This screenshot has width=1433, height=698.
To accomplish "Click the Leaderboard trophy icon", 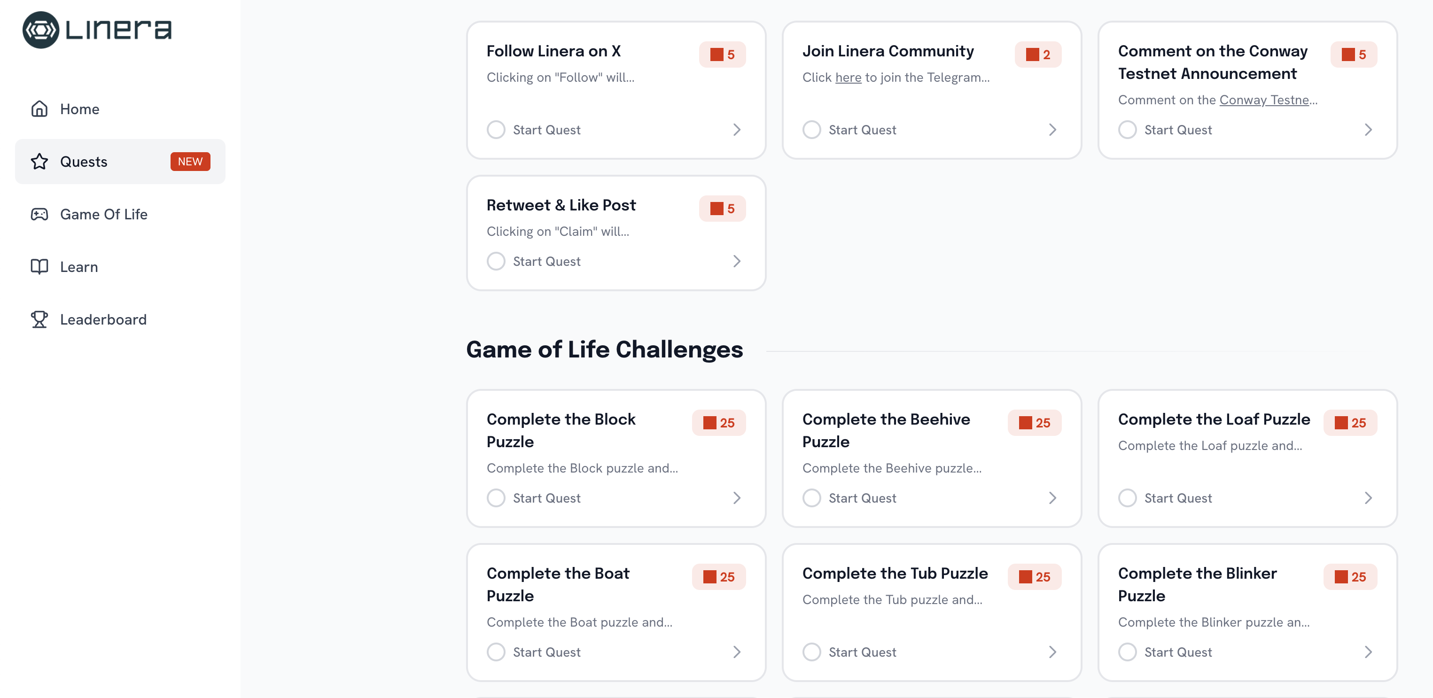I will pos(39,320).
